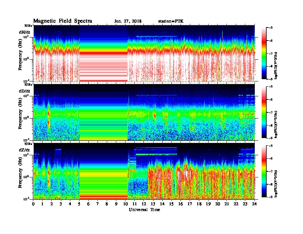Click hour tick label 1 on time axis
The image size is (303, 234).
coord(42,204)
